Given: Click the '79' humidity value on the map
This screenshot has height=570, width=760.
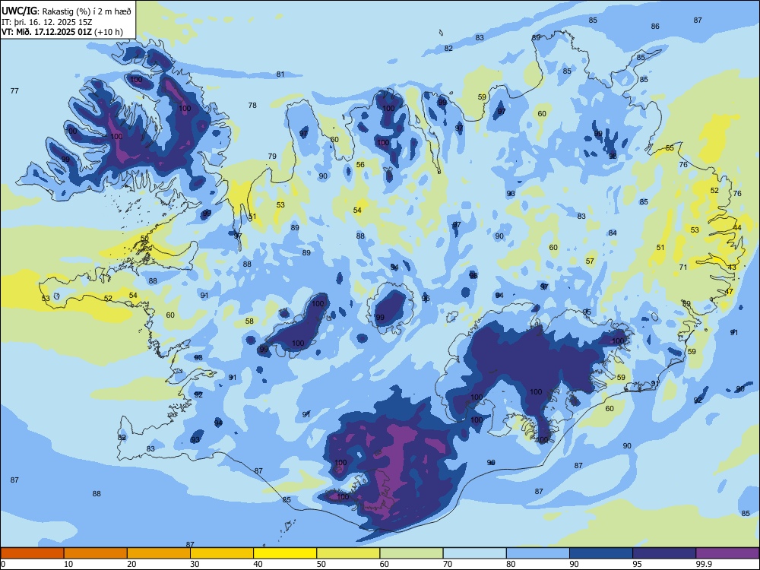Looking at the screenshot, I should (x=272, y=156).
